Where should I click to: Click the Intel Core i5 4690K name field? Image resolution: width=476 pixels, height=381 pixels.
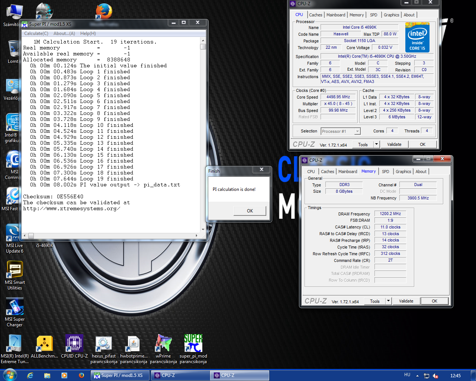pos(360,27)
